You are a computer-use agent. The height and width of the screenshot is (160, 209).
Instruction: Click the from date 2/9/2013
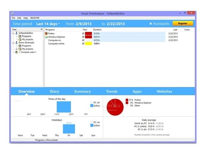coord(84,24)
